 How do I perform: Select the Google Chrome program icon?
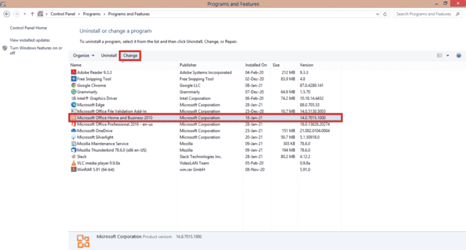(x=73, y=85)
